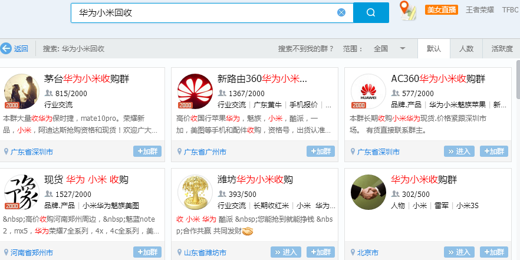Click 广东省广州市 location link

pyautogui.click(x=205, y=152)
